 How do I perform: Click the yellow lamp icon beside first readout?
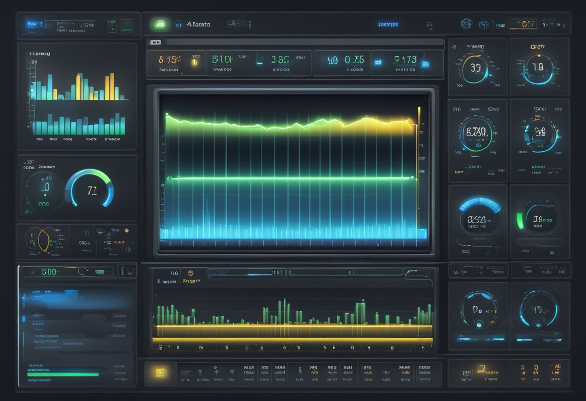(x=195, y=61)
